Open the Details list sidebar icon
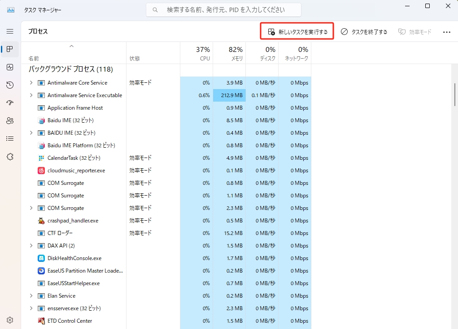This screenshot has width=458, height=329. [x=10, y=139]
